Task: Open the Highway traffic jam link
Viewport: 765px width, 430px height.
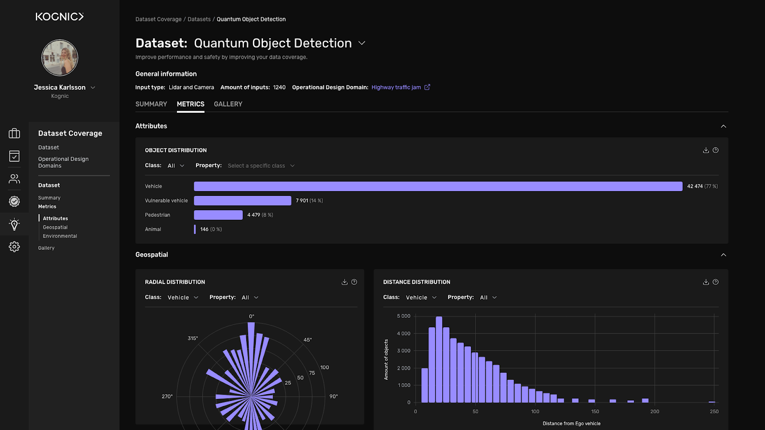Action: 396,87
